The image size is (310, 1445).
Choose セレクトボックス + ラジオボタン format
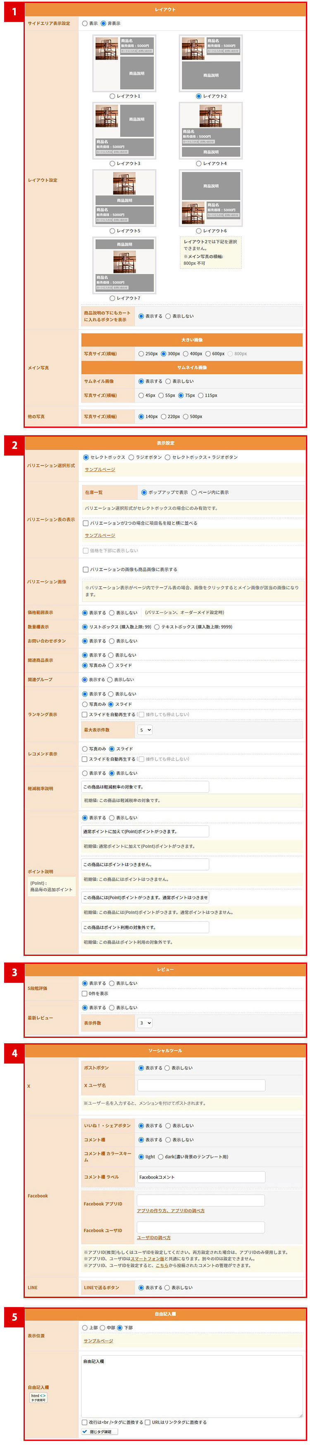point(167,457)
